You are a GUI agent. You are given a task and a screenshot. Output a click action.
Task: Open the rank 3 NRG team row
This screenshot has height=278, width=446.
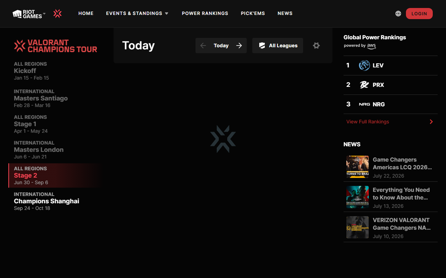pos(391,104)
